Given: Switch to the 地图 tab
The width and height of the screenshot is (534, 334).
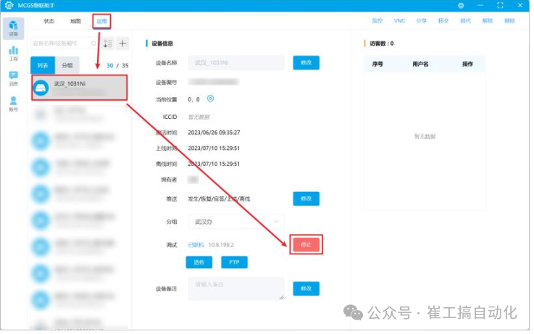Looking at the screenshot, I should [x=75, y=21].
